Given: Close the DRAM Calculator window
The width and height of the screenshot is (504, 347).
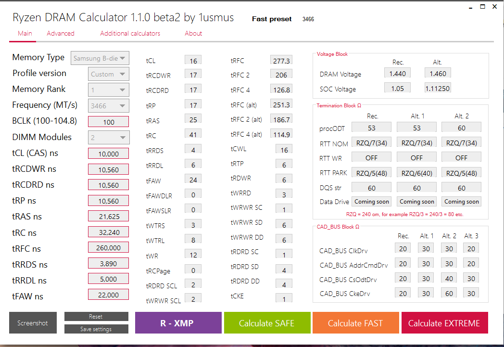Looking at the screenshot, I should (x=495, y=7).
